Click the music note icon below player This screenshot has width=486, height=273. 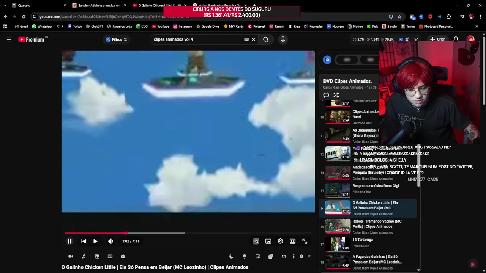pos(84,256)
